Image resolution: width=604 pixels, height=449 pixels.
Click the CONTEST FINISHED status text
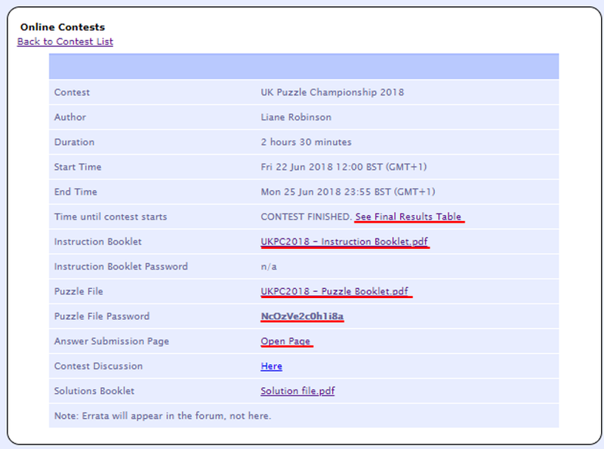click(x=307, y=217)
